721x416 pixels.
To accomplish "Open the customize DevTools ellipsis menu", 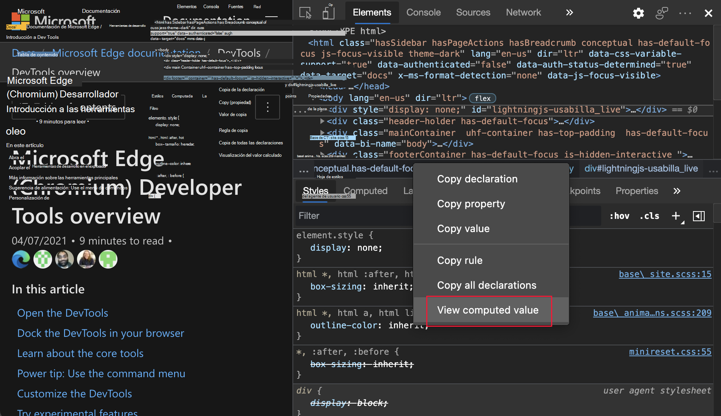I will tap(685, 13).
